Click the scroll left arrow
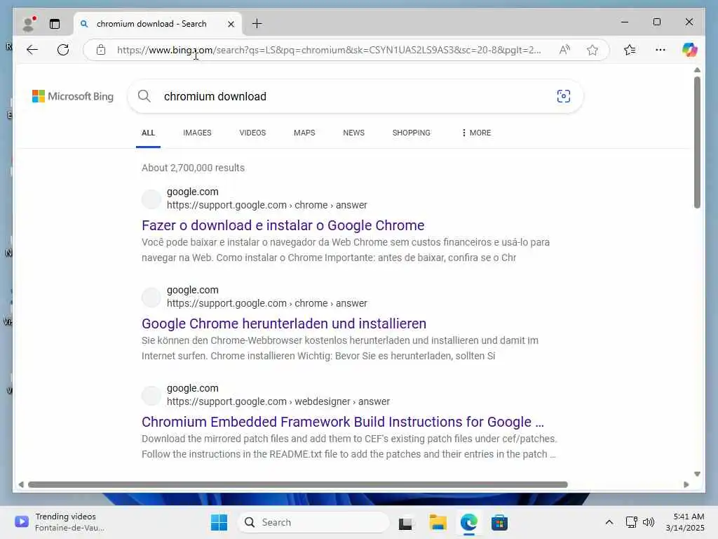 (x=21, y=484)
